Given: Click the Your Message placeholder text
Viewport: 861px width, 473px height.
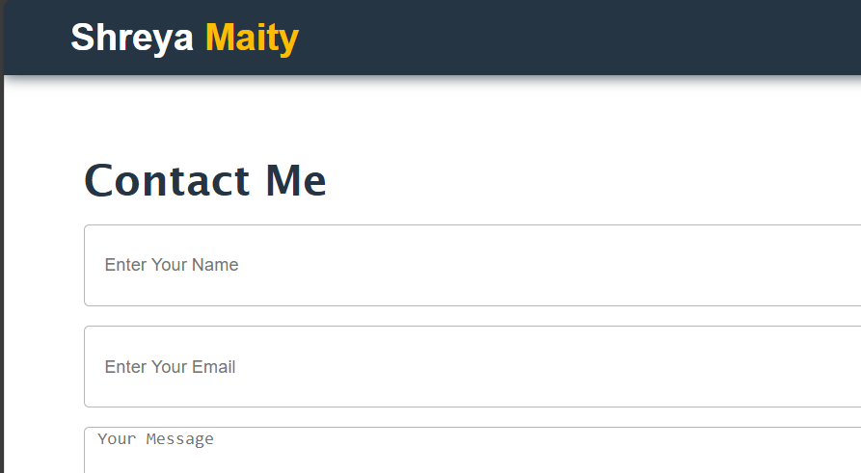Looking at the screenshot, I should pyautogui.click(x=155, y=439).
